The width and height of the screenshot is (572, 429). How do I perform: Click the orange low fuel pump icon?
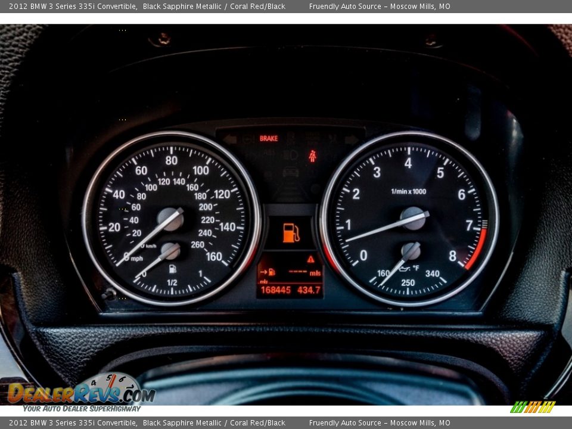(291, 233)
